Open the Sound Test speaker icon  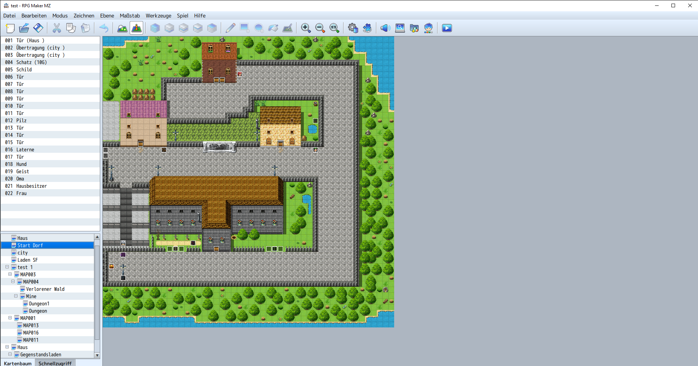(385, 28)
